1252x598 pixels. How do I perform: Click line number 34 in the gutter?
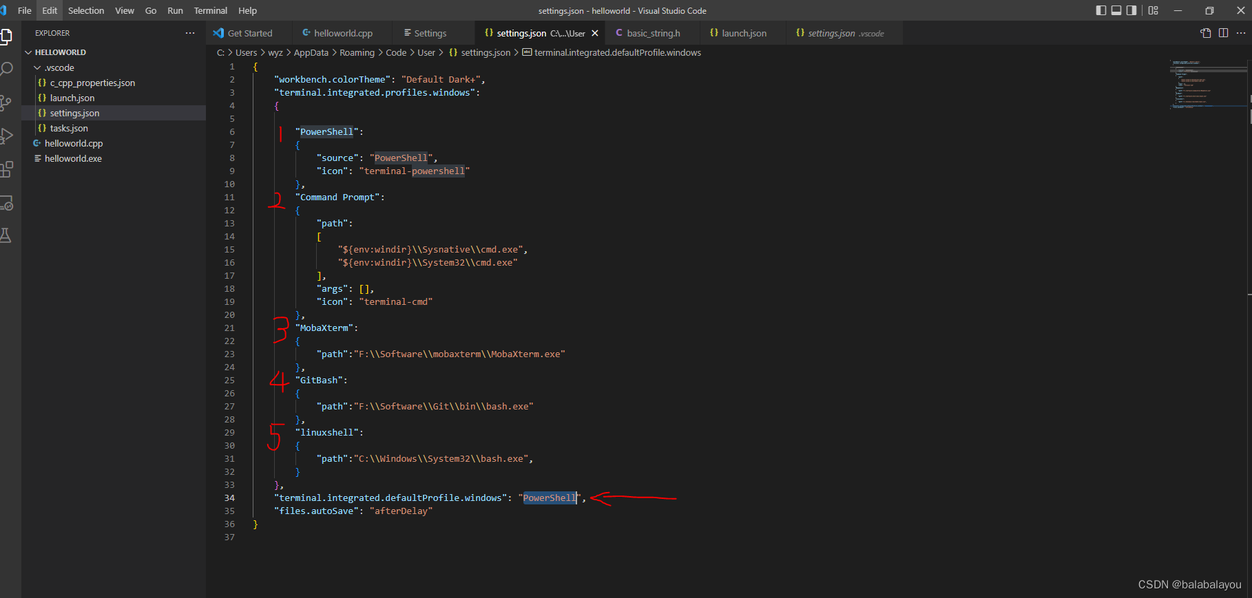click(229, 498)
